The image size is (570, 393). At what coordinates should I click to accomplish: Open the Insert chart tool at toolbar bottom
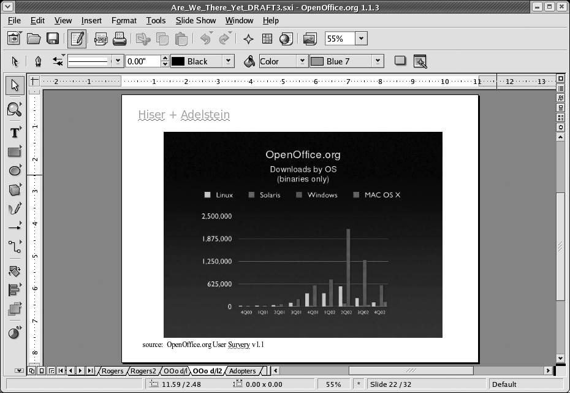pos(15,332)
